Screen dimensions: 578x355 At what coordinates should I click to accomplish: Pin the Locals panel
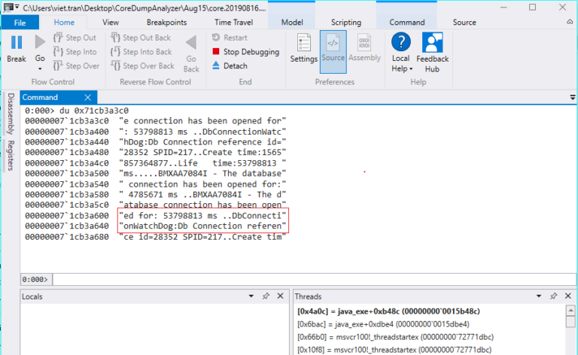[265, 297]
